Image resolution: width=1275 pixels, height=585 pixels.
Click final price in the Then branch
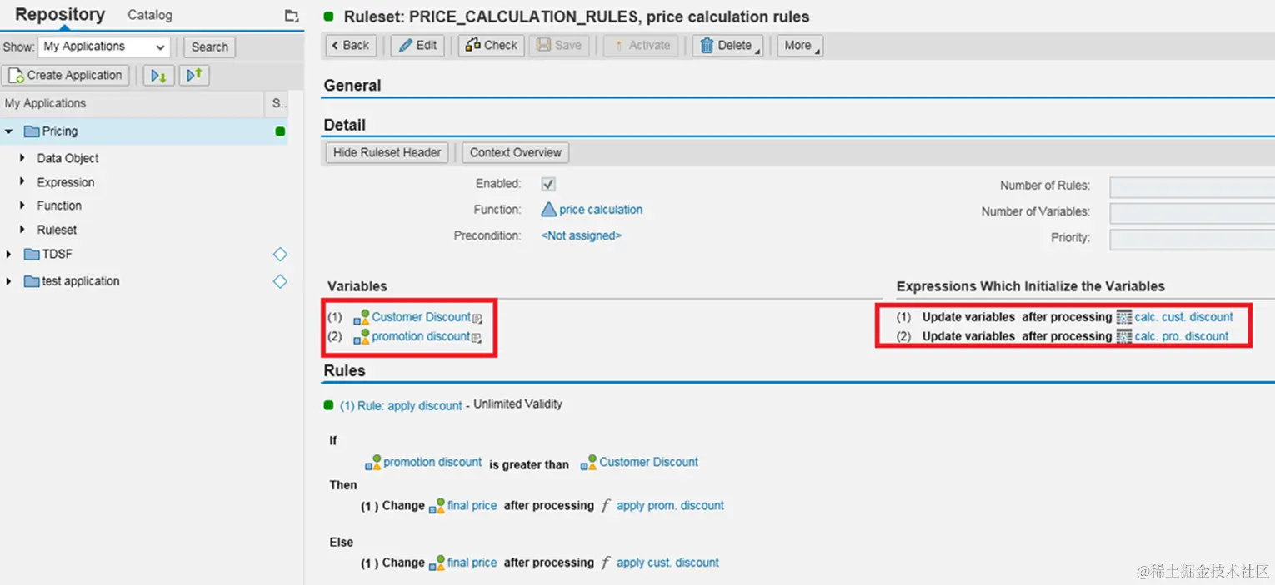[x=472, y=505]
